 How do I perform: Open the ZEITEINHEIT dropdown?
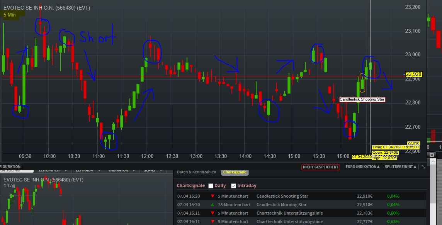(53, 170)
